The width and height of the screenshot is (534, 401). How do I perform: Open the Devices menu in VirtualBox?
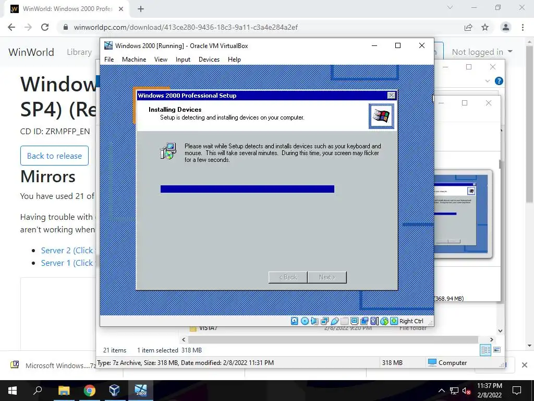209,60
